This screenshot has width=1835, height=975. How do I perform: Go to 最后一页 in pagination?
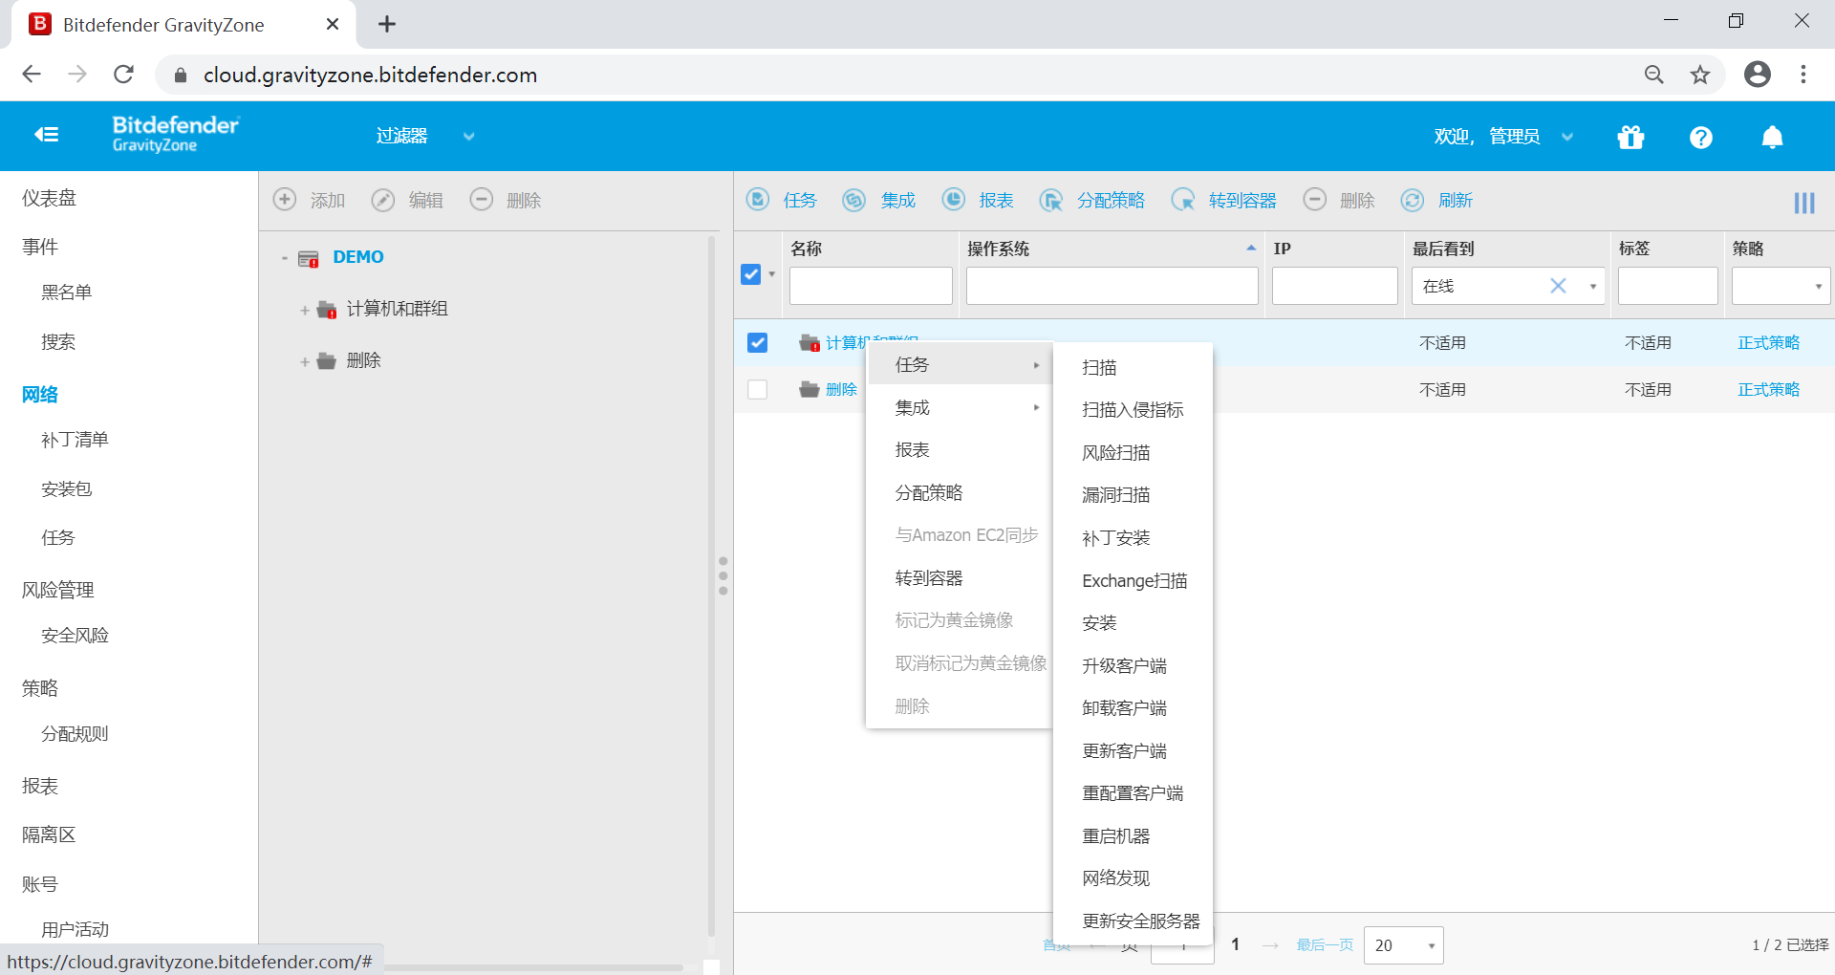[1325, 945]
